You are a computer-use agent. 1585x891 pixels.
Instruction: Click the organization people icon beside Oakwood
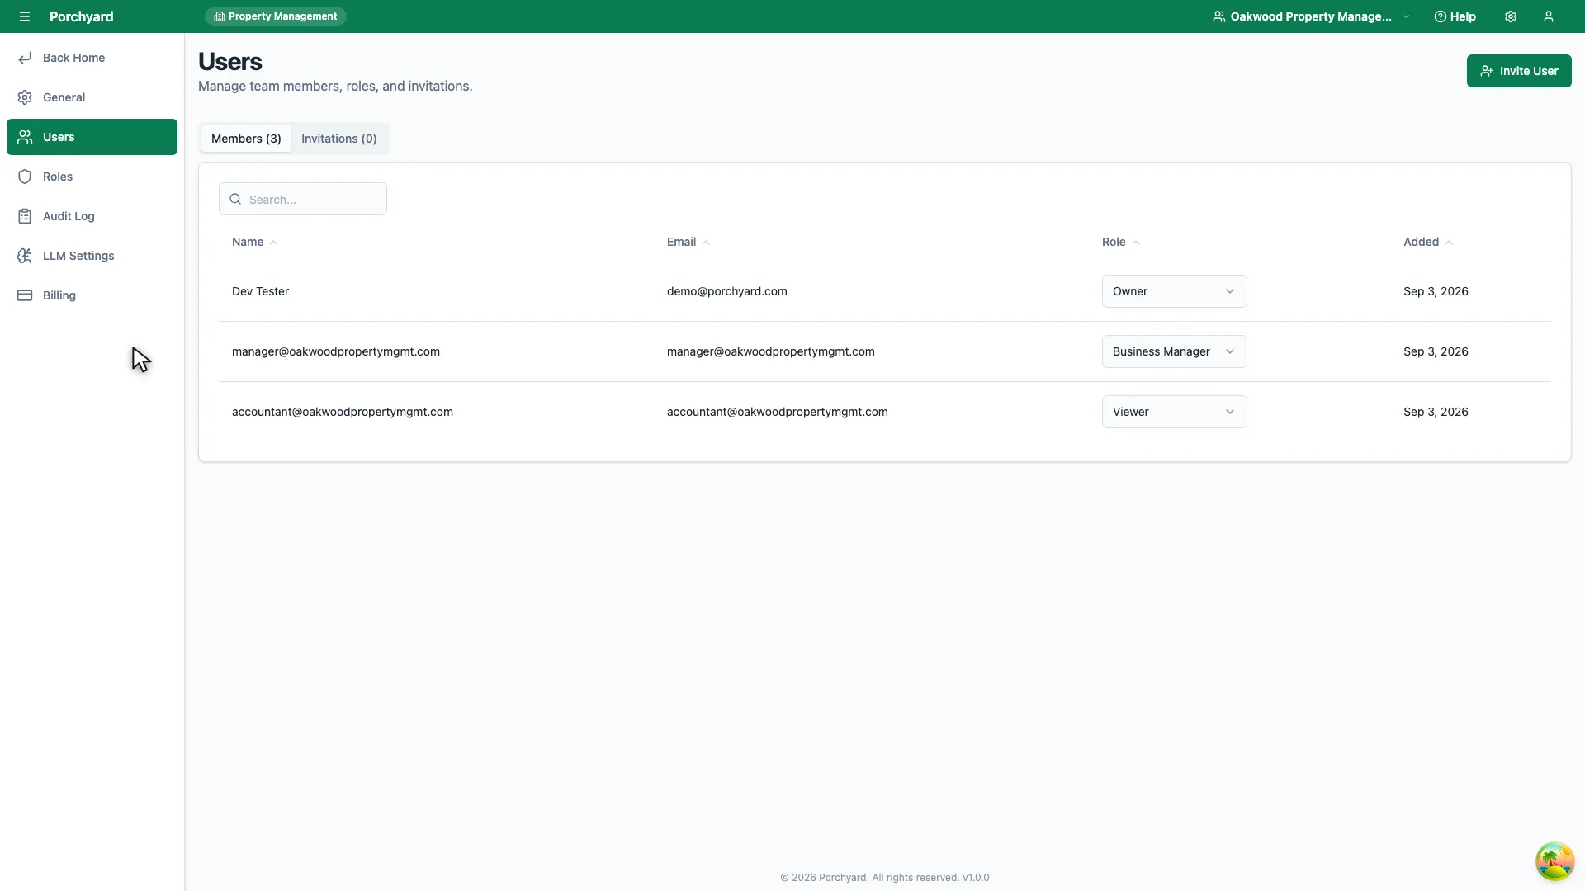pos(1218,16)
